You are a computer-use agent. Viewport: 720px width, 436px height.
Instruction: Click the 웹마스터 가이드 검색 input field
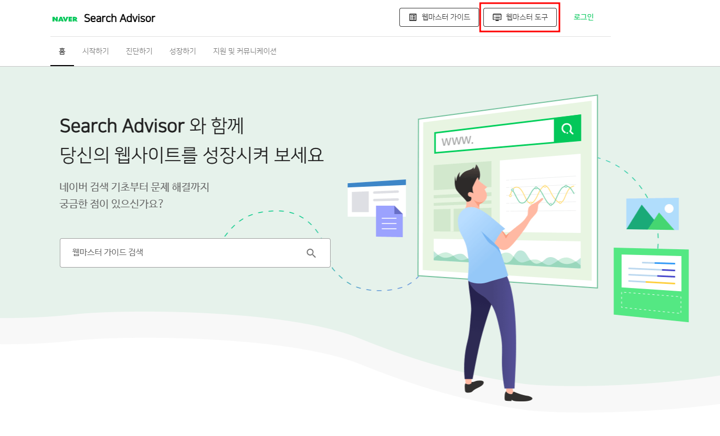[x=195, y=253]
